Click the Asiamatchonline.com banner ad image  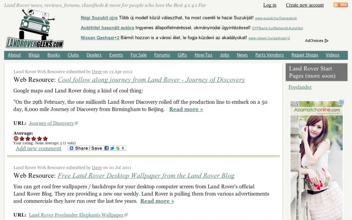click(x=317, y=160)
